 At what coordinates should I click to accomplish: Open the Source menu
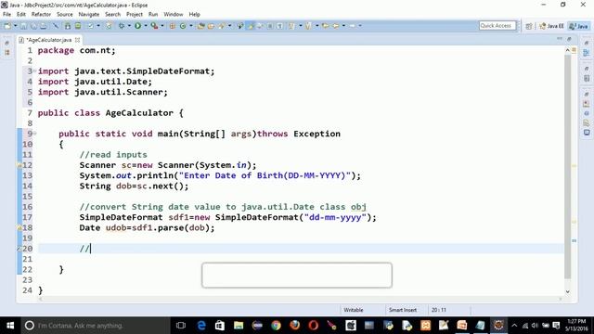click(x=65, y=15)
